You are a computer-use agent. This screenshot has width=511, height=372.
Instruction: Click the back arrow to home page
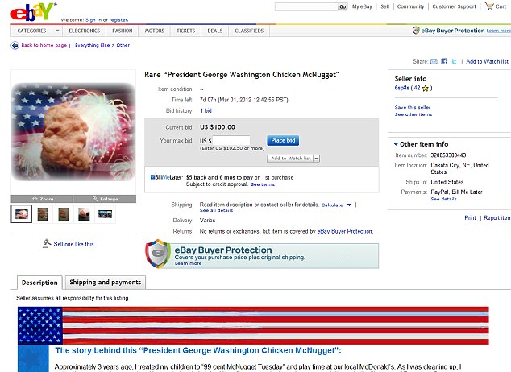click(x=15, y=45)
